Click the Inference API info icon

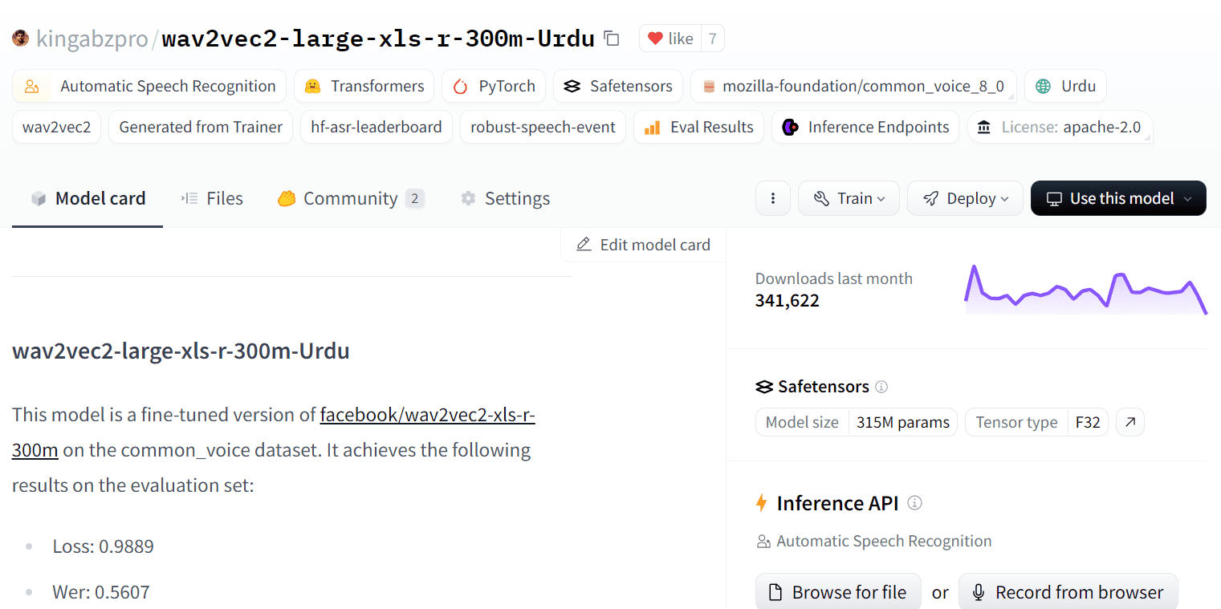coord(914,503)
